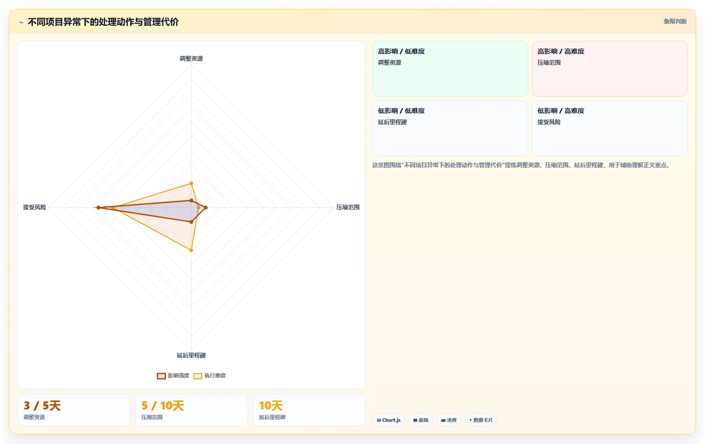Image resolution: width=705 pixels, height=444 pixels.
Task: Click the description paragraph below the quadrants
Action: click(x=522, y=165)
